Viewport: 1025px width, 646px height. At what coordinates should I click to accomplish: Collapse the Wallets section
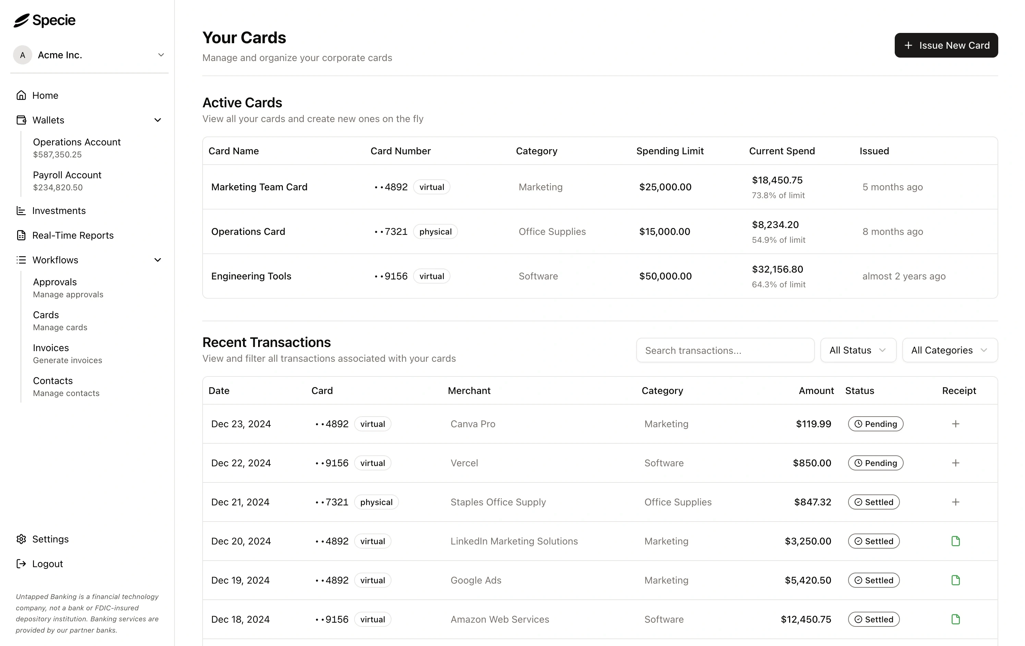click(x=157, y=120)
